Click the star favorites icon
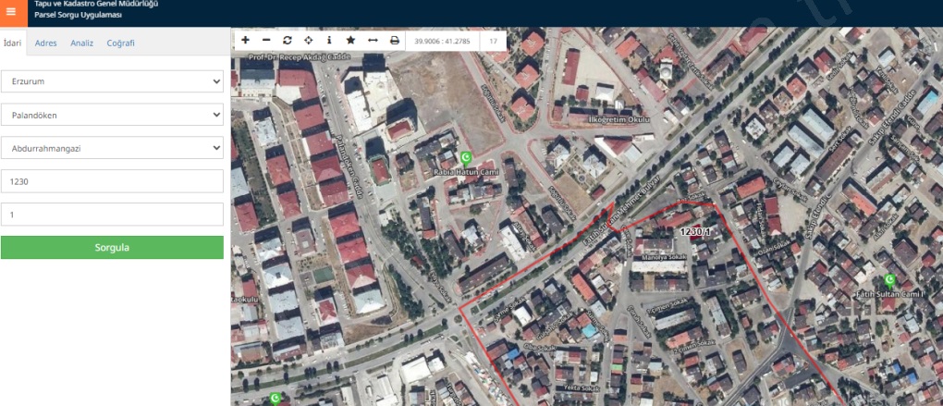943x406 pixels. 350,41
